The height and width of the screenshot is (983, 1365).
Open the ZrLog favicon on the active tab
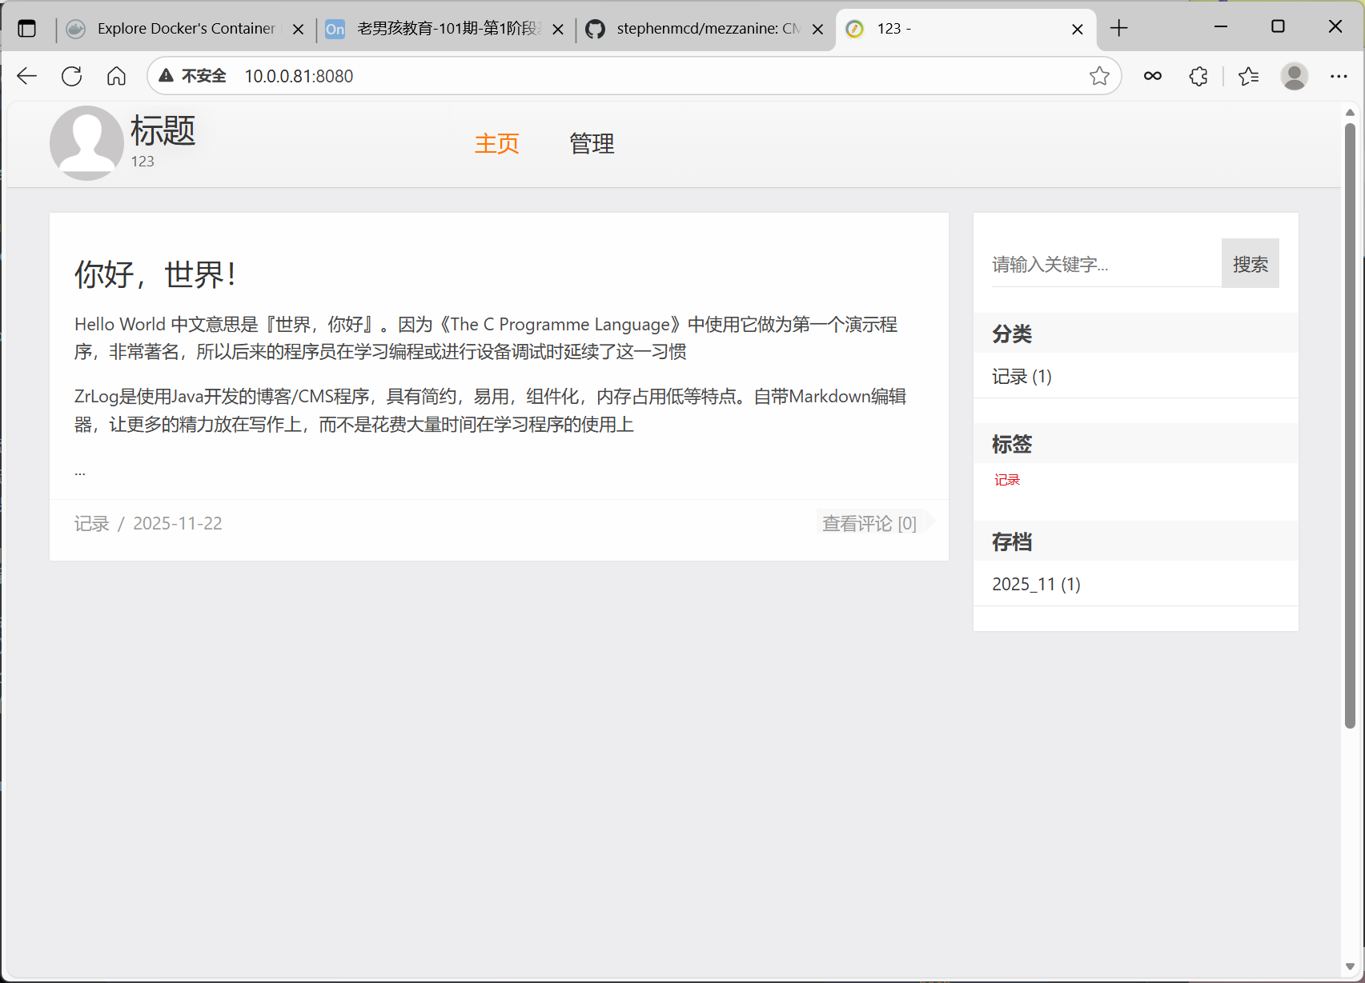854,29
